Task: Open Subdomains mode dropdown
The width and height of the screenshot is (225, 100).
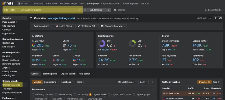Action: 97,10
